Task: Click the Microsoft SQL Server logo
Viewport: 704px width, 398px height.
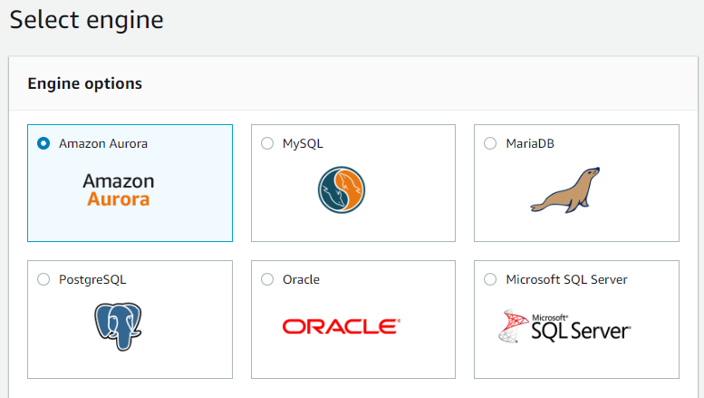Action: (x=564, y=326)
